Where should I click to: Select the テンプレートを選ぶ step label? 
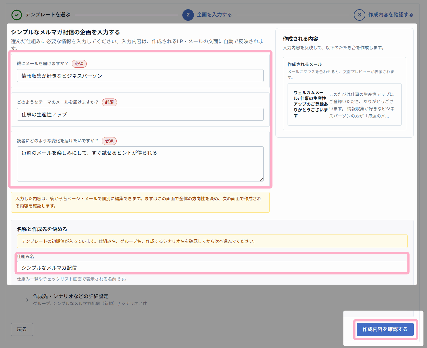click(x=48, y=15)
